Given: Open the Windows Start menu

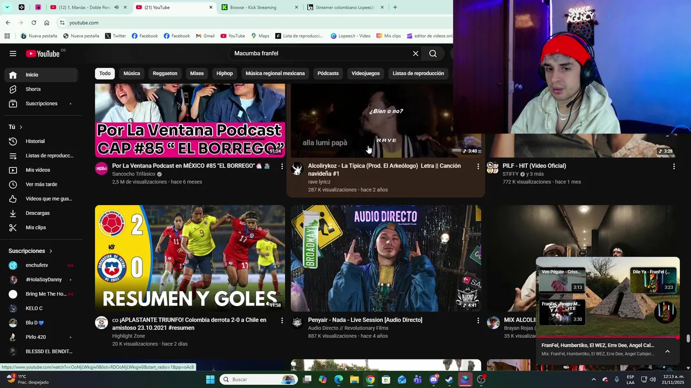Looking at the screenshot, I should pos(210,379).
